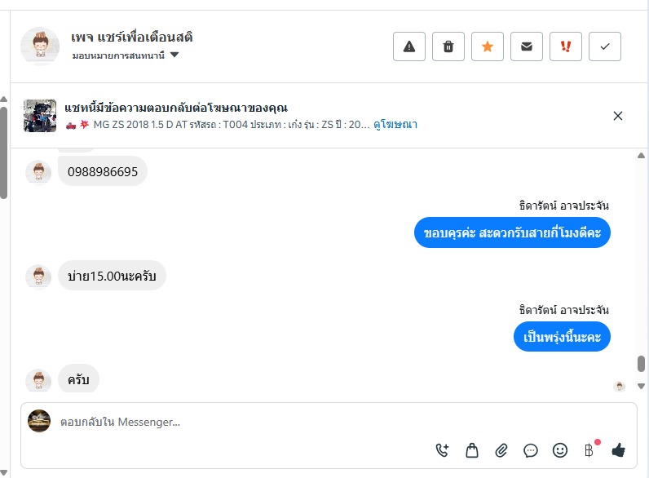
Task: Open the ดูโฆษณา link
Action: (395, 125)
